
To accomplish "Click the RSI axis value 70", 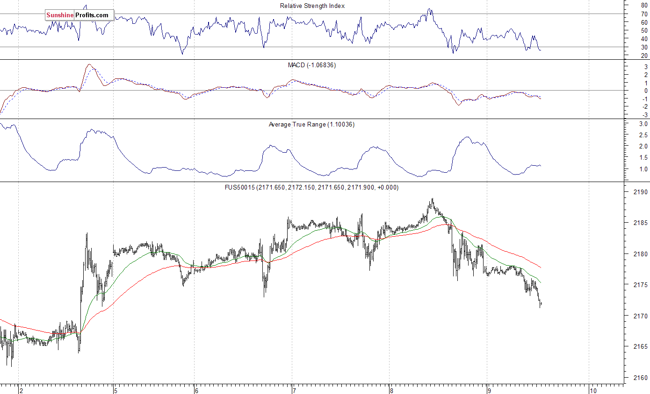I will (644, 14).
